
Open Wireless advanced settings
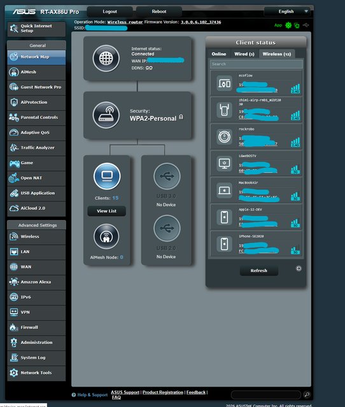click(x=36, y=237)
